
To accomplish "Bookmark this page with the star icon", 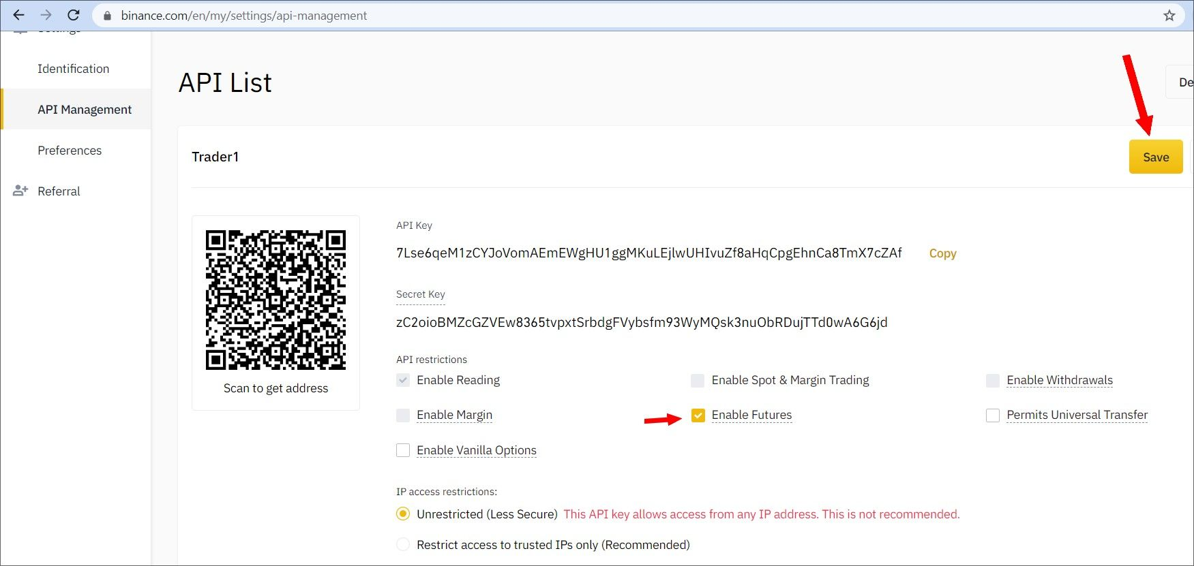I will [1169, 16].
